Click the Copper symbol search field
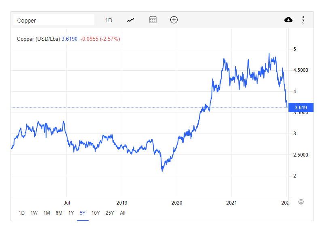The height and width of the screenshot is (234, 320). 54,20
